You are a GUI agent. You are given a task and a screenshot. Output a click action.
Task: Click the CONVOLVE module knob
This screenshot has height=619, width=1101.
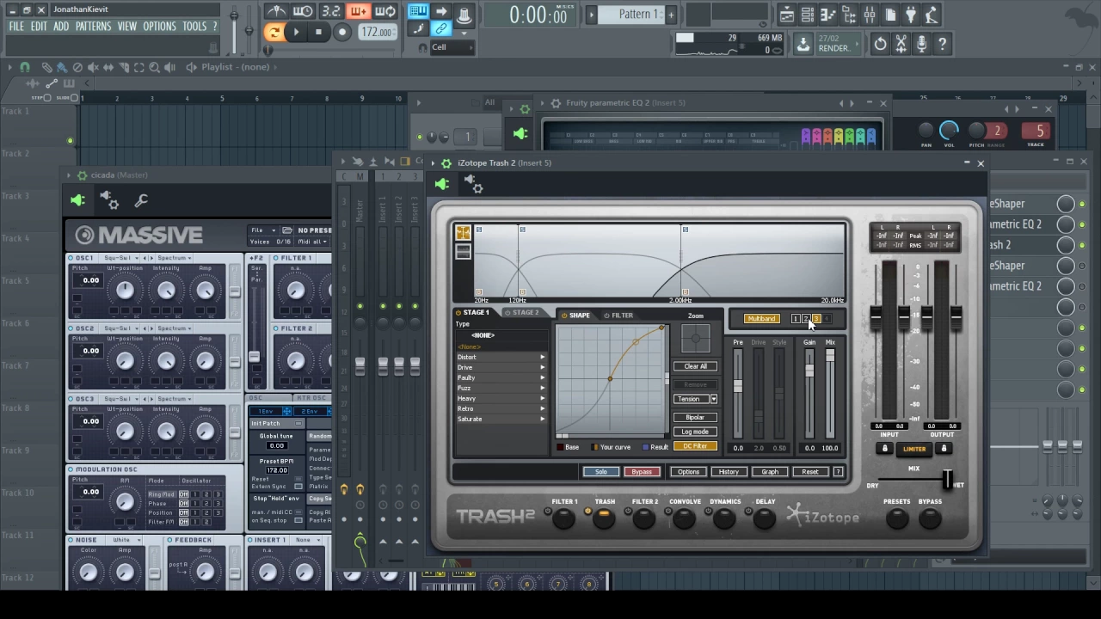point(685,518)
